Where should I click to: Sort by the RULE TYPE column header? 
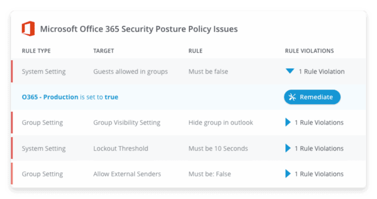click(36, 51)
